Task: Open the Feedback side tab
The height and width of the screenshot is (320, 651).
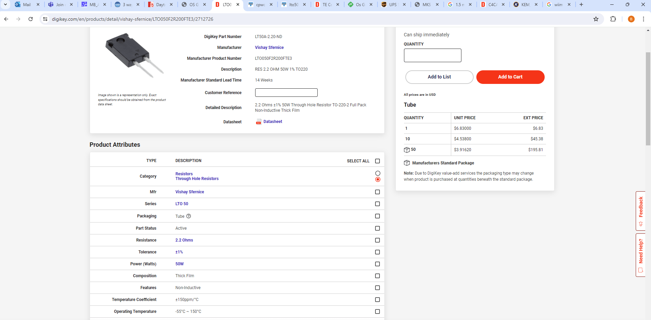Action: coord(640,211)
